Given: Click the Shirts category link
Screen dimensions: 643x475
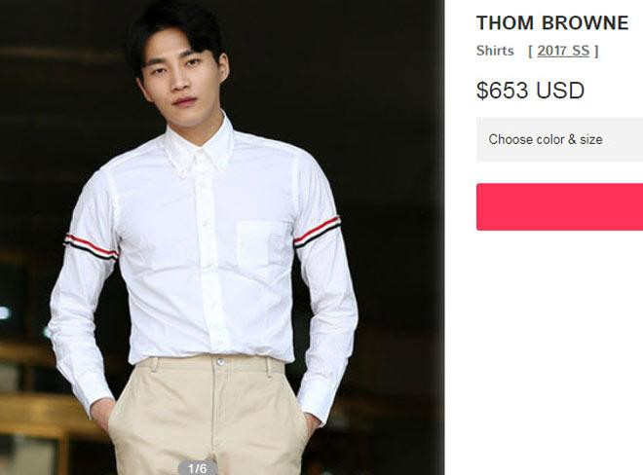Looking at the screenshot, I should [495, 51].
